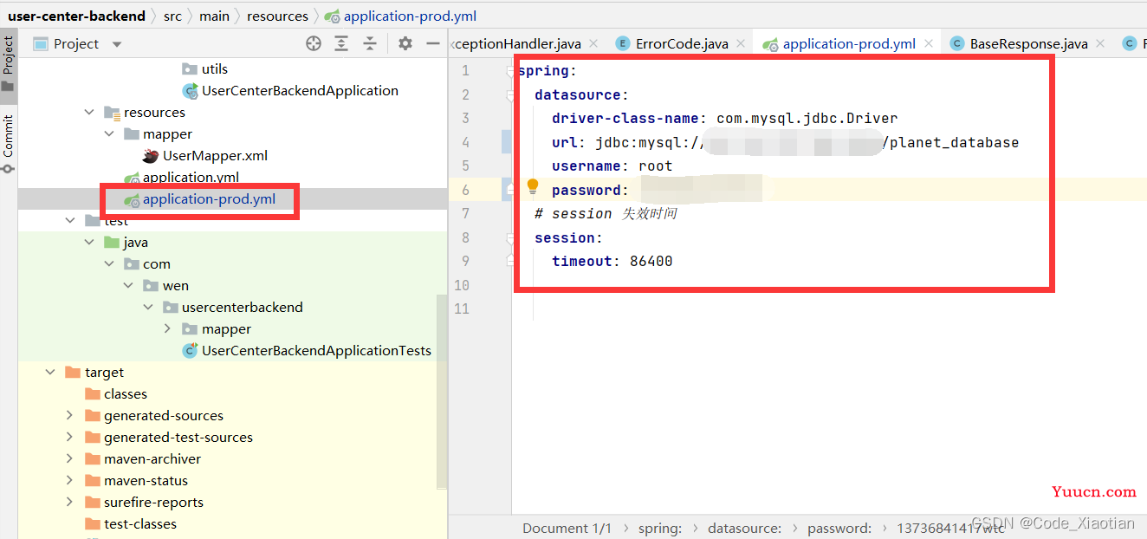Image resolution: width=1147 pixels, height=539 pixels.
Task: Expand the maven-archiver folder
Action: [x=69, y=459]
